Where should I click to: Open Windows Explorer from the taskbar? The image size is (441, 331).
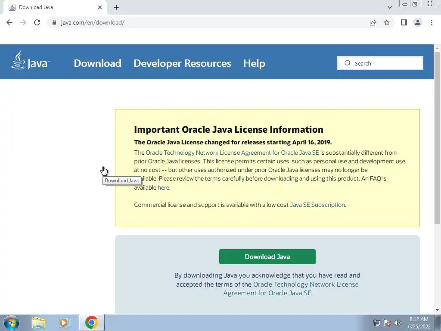(x=38, y=322)
